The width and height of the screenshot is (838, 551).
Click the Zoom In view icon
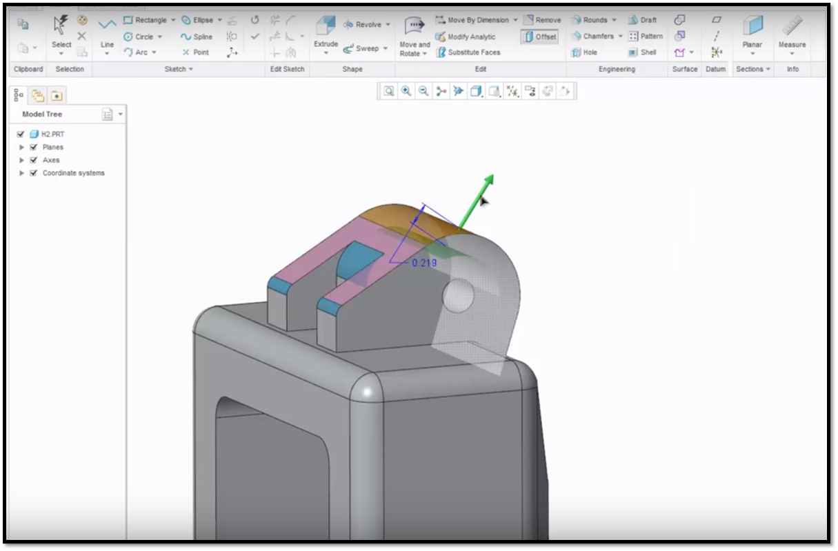(x=406, y=91)
